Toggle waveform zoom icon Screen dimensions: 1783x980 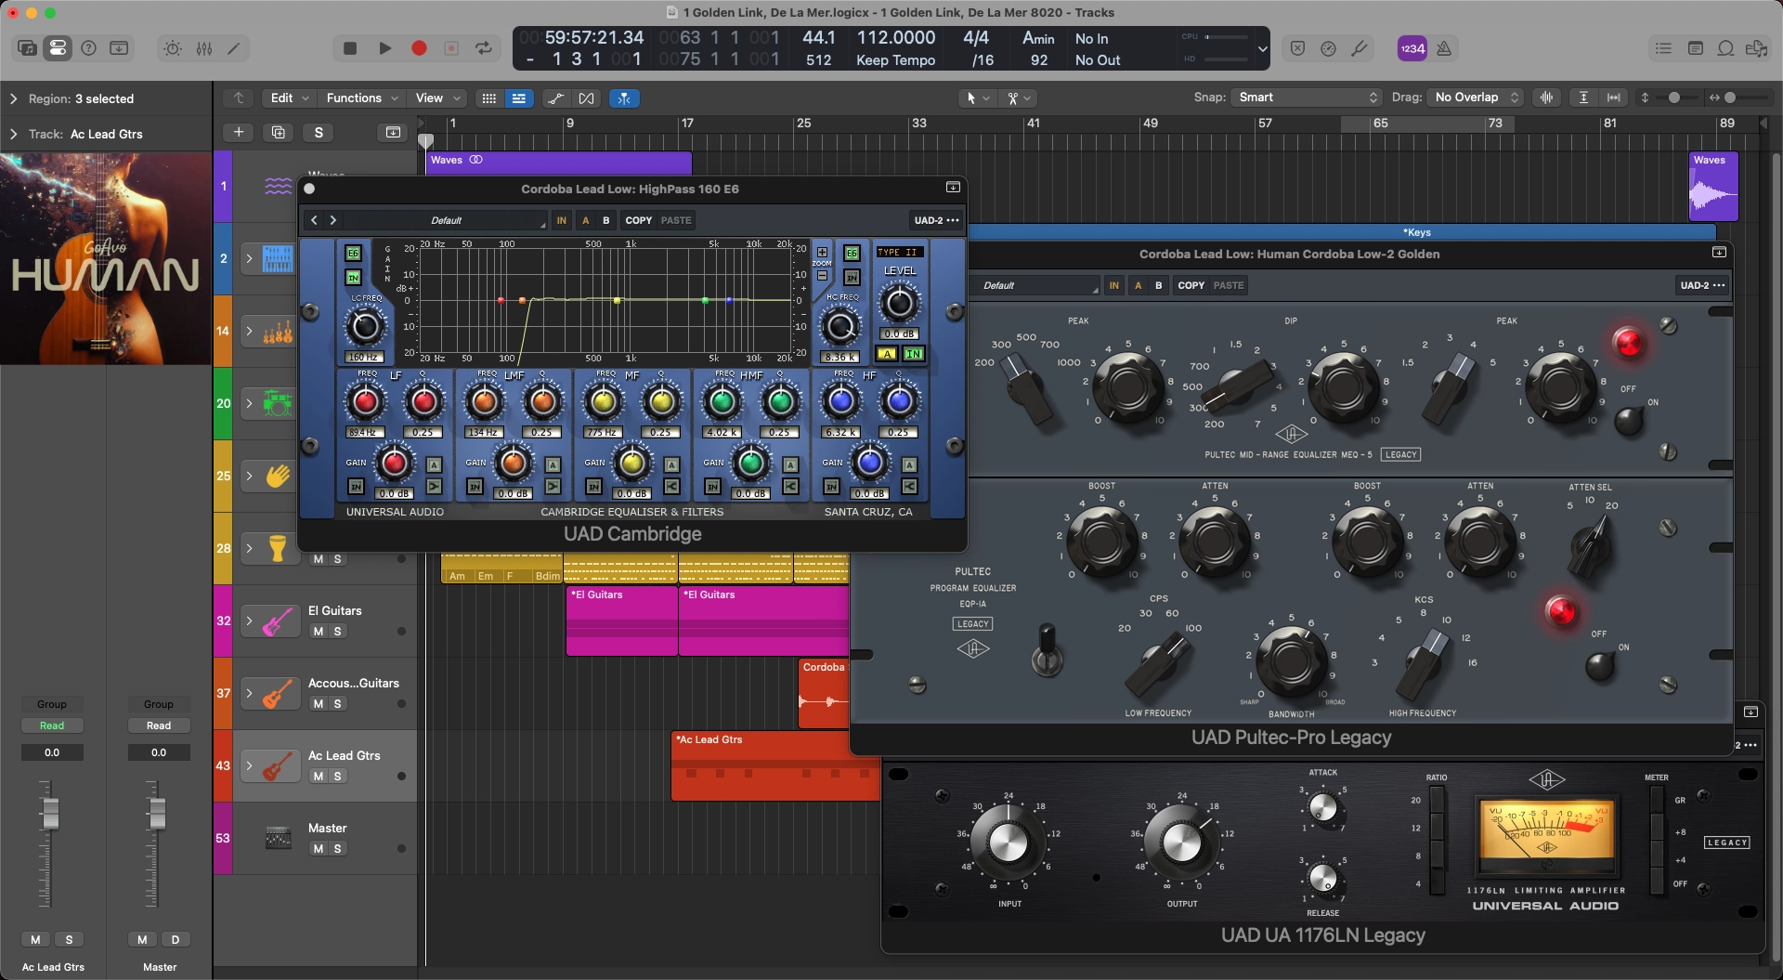(1546, 98)
